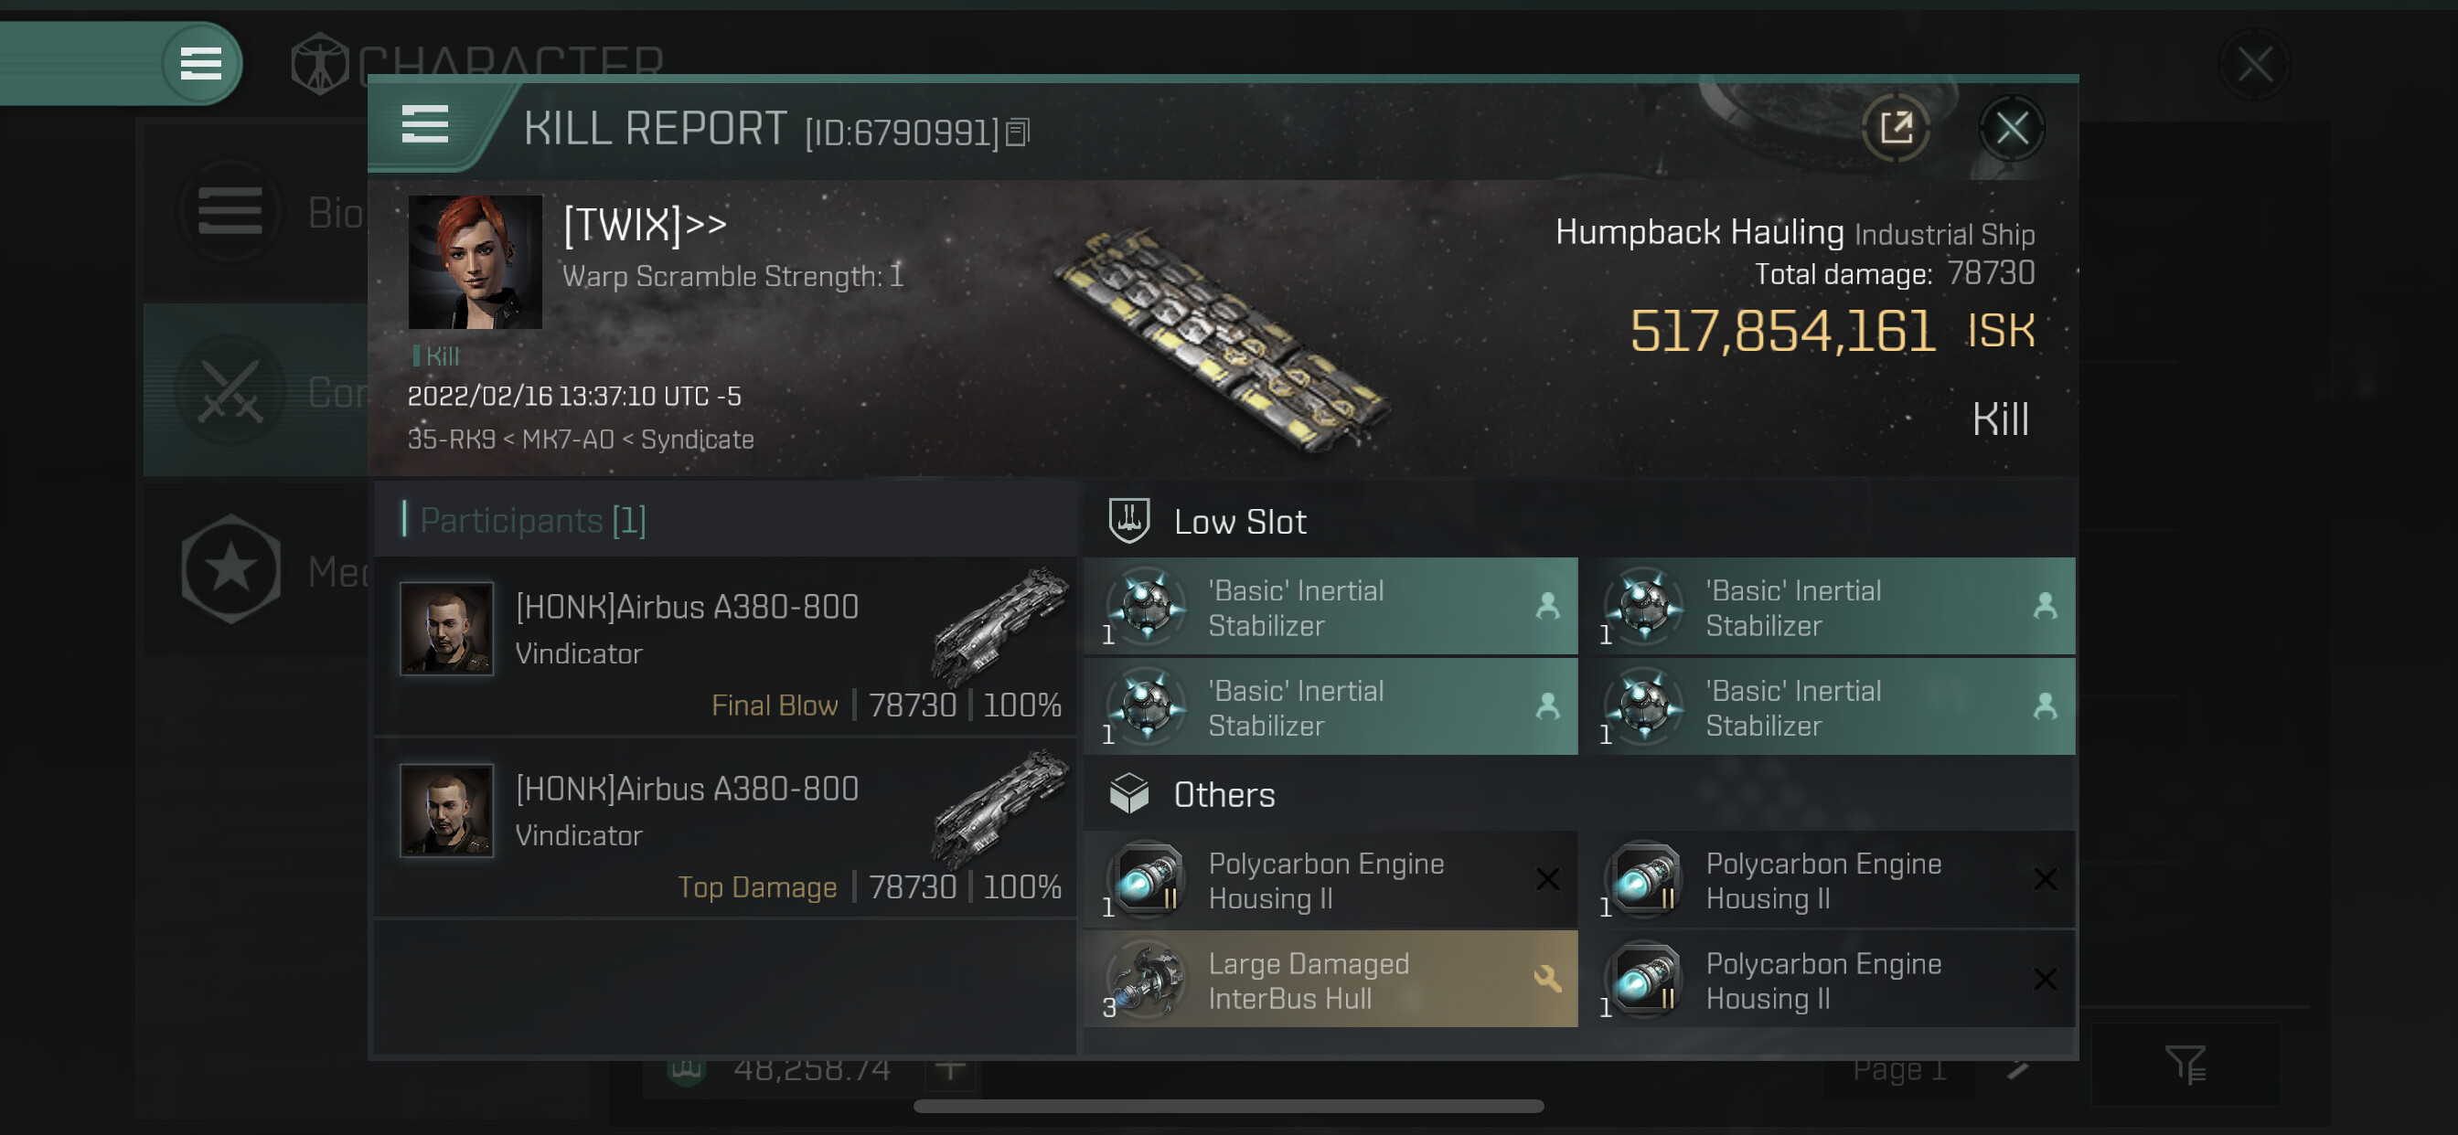Open the main menu in top-left corner
2458x1135 pixels.
200,64
